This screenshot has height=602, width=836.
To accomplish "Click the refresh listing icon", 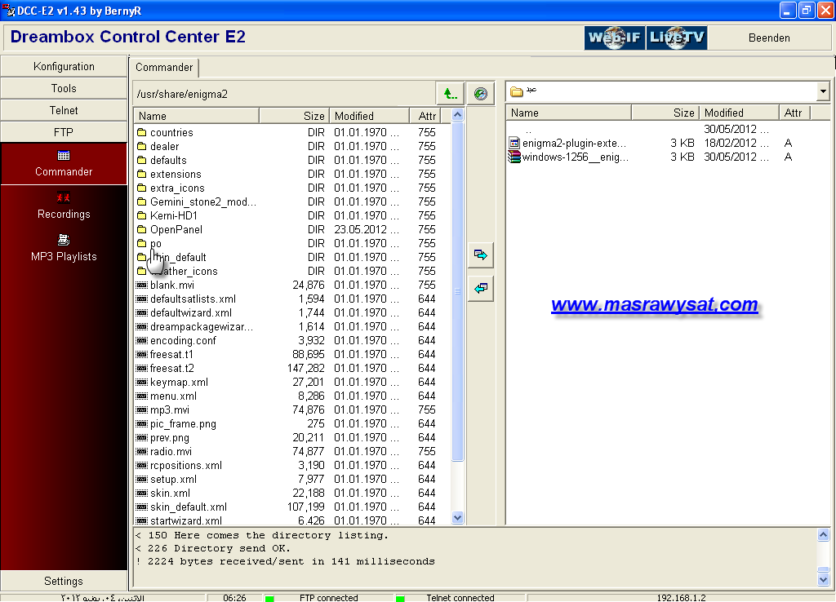I will tap(480, 94).
